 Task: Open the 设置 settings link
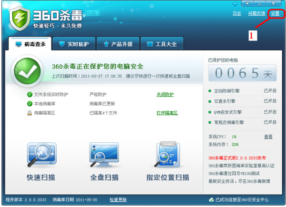pos(275,13)
